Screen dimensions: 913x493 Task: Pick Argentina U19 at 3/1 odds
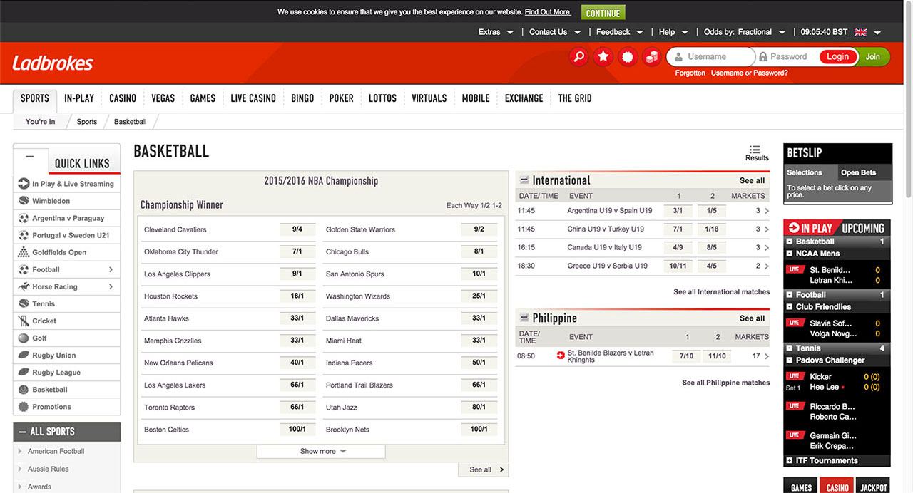click(x=678, y=211)
